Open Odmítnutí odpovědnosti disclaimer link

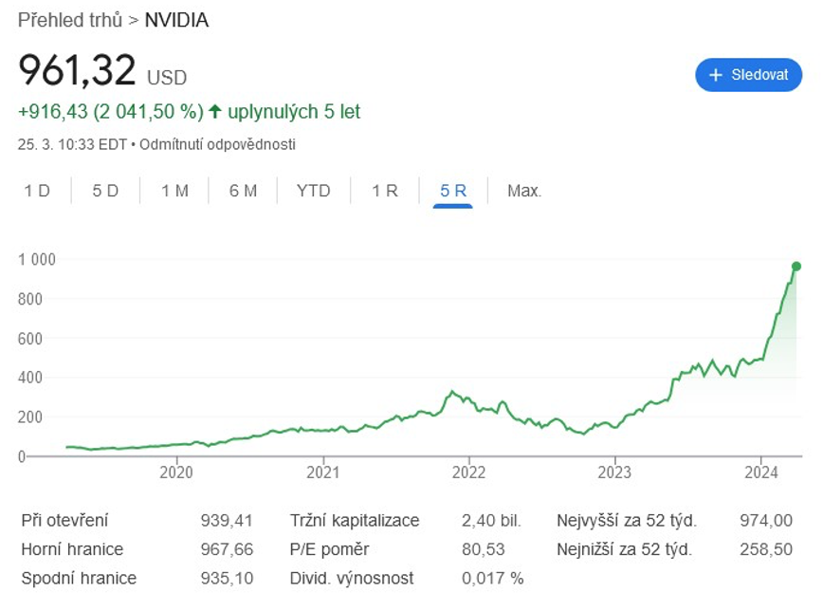217,144
